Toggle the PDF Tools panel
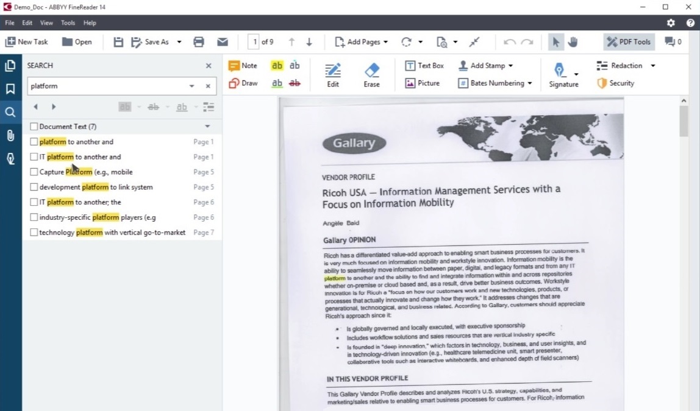 pyautogui.click(x=629, y=42)
